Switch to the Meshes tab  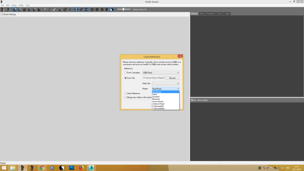tap(194, 14)
